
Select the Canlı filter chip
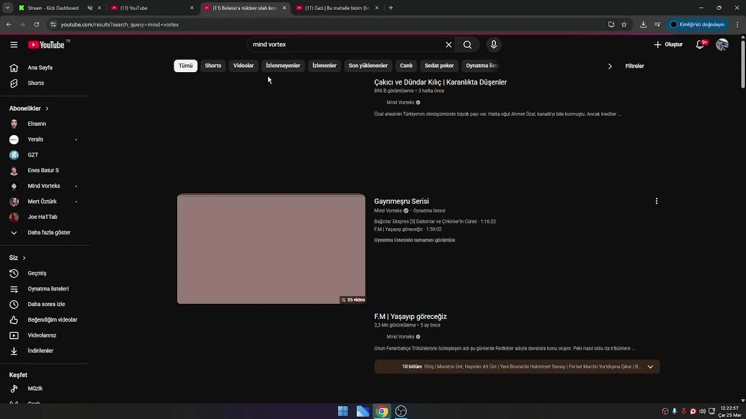[406, 66]
